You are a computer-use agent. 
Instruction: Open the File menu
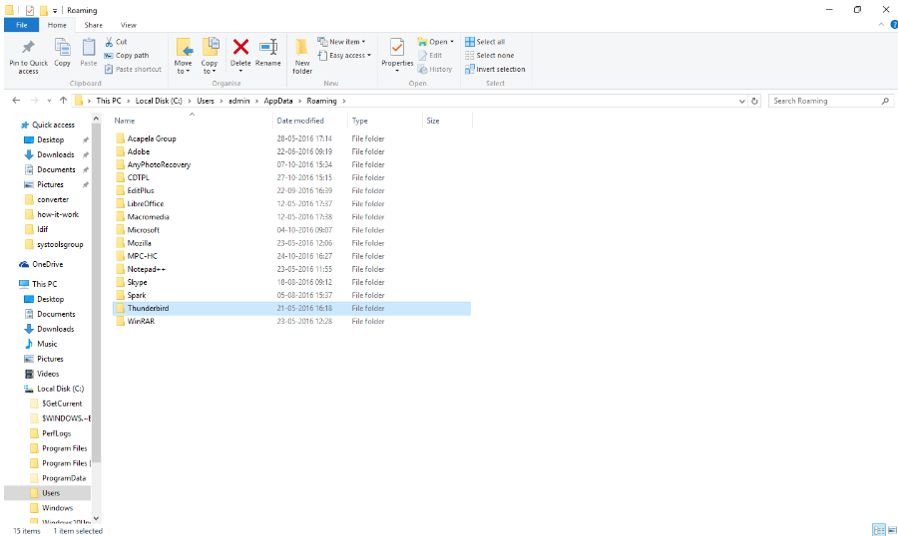21,25
